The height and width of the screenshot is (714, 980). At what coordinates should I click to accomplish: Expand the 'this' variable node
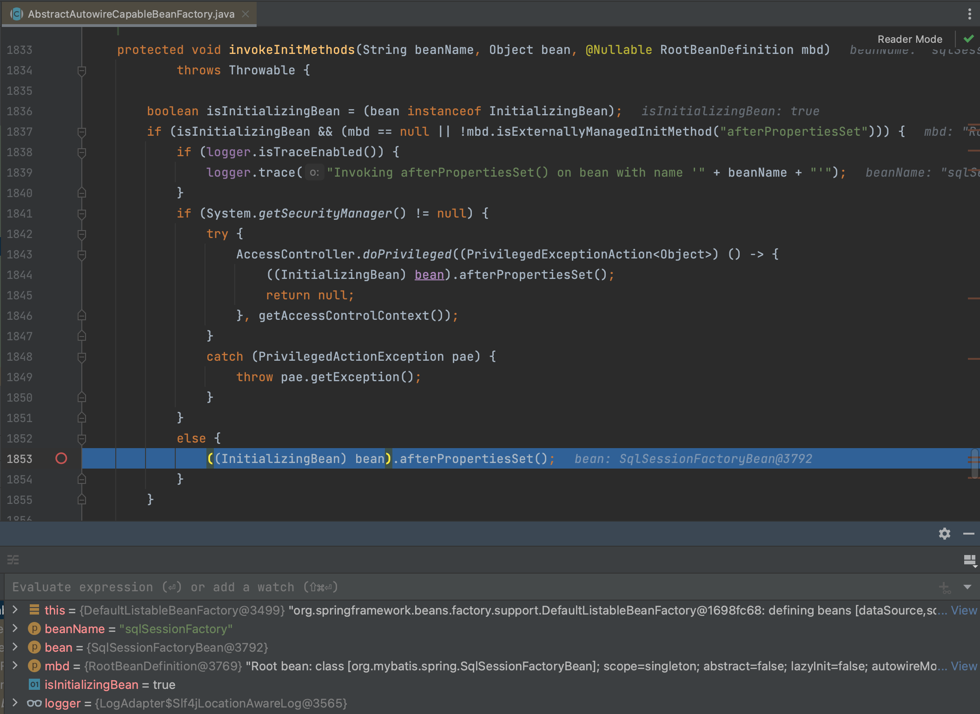(x=15, y=610)
